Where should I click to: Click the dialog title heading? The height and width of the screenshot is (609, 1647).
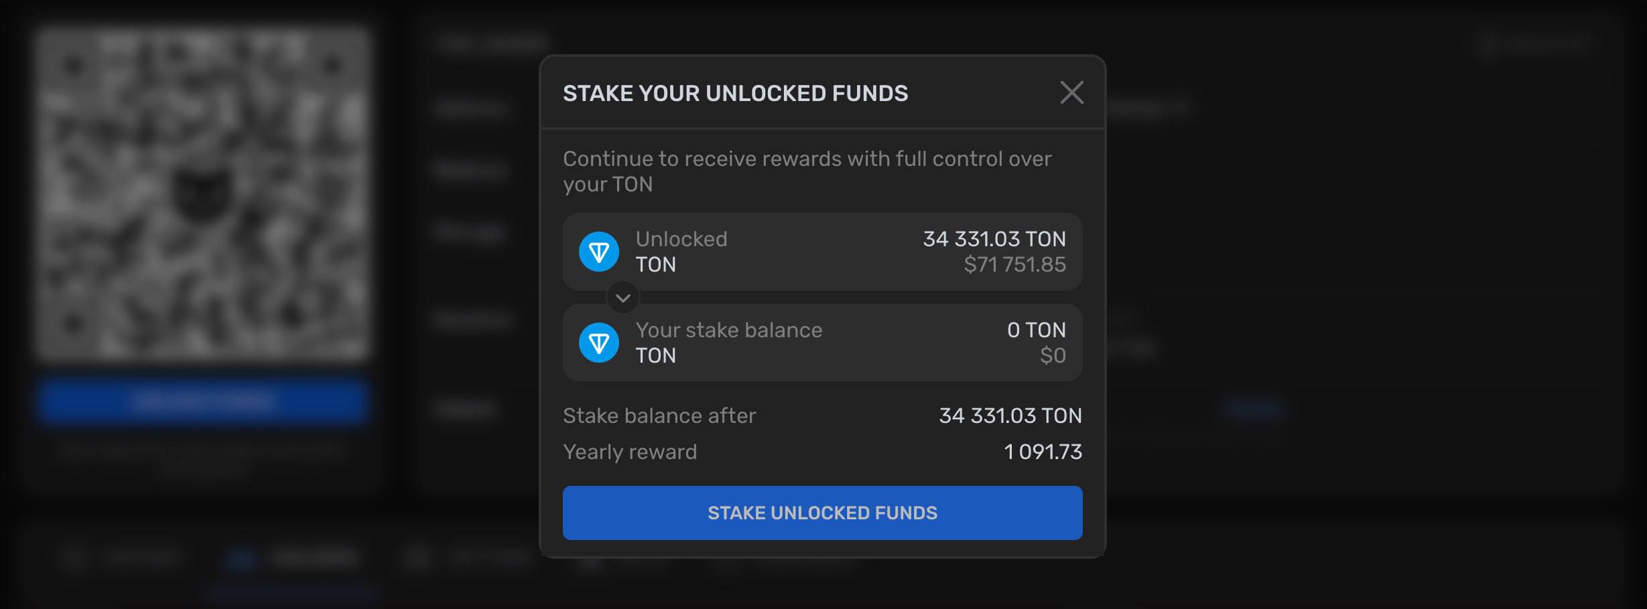point(735,93)
